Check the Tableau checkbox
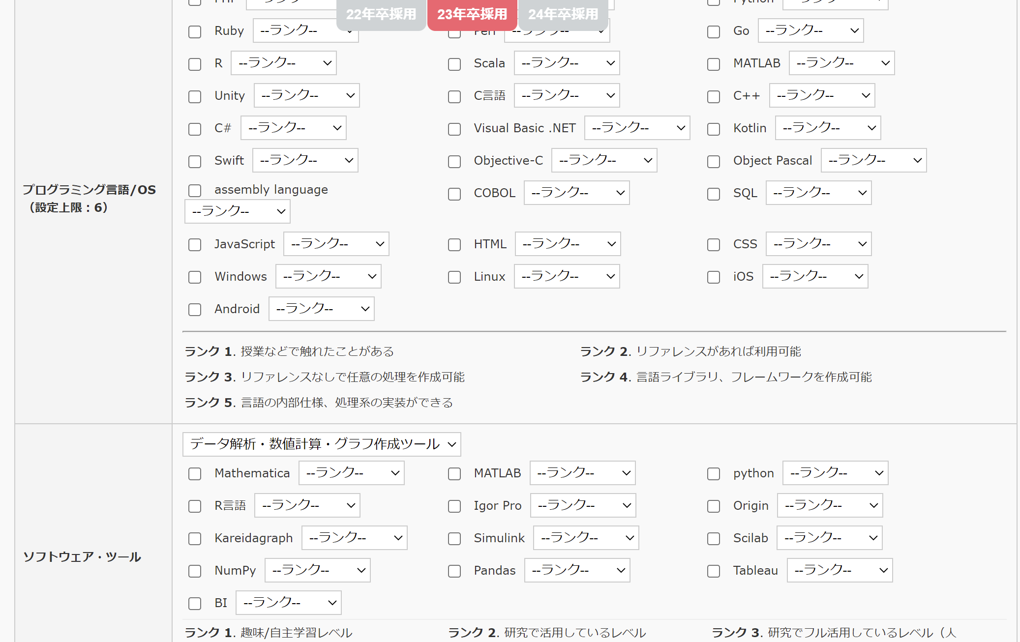Image resolution: width=1020 pixels, height=642 pixels. [714, 571]
